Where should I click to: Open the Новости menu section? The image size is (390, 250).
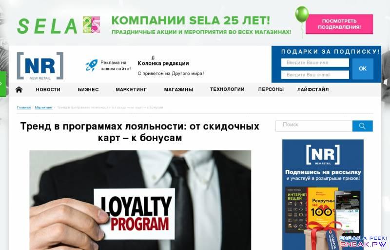click(48, 89)
